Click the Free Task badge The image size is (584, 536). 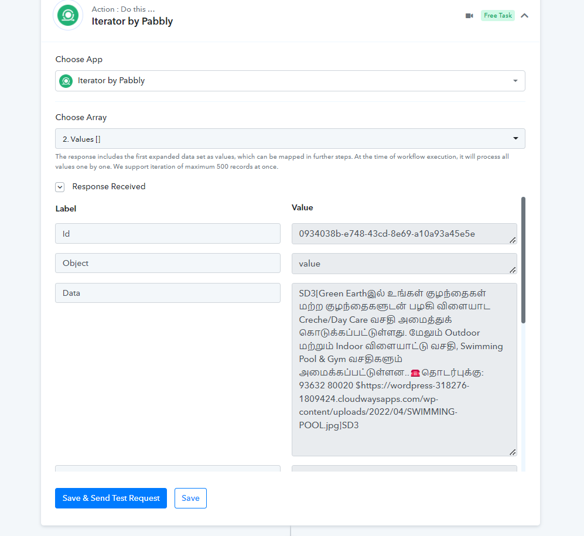pos(497,16)
